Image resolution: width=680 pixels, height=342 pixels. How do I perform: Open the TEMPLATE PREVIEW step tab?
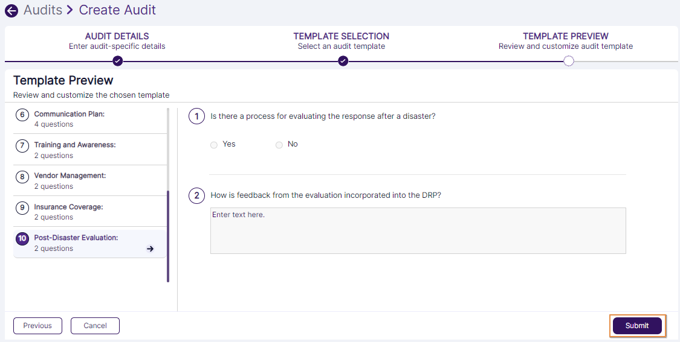point(566,41)
